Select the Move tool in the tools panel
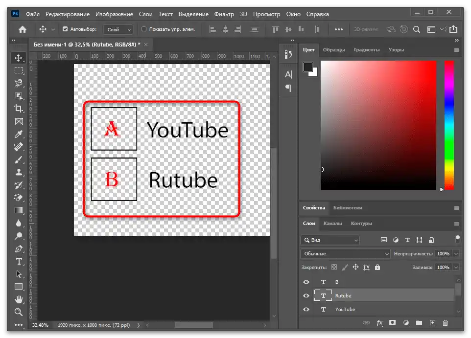The image size is (471, 338). pos(19,58)
